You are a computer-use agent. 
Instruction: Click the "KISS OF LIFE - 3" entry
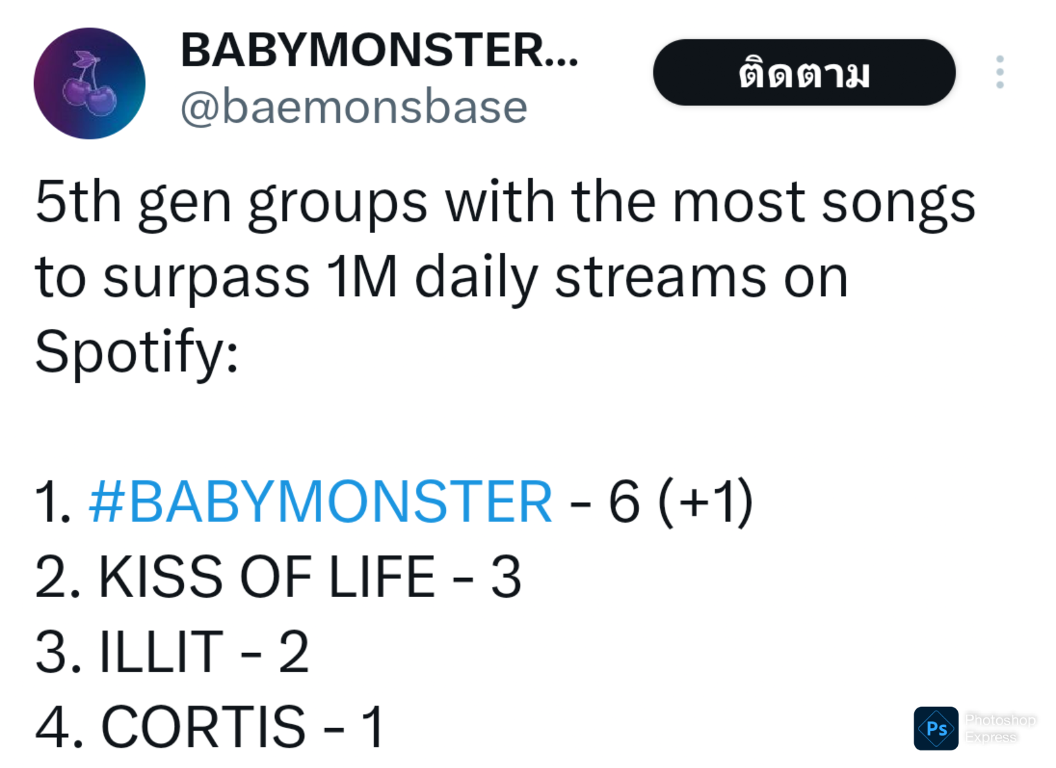(x=277, y=577)
